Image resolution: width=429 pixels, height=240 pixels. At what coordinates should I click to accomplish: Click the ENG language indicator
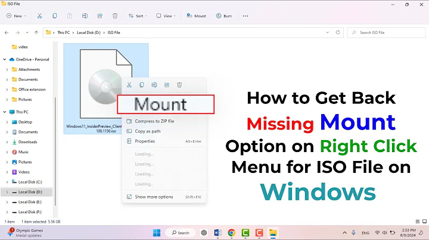point(365,233)
